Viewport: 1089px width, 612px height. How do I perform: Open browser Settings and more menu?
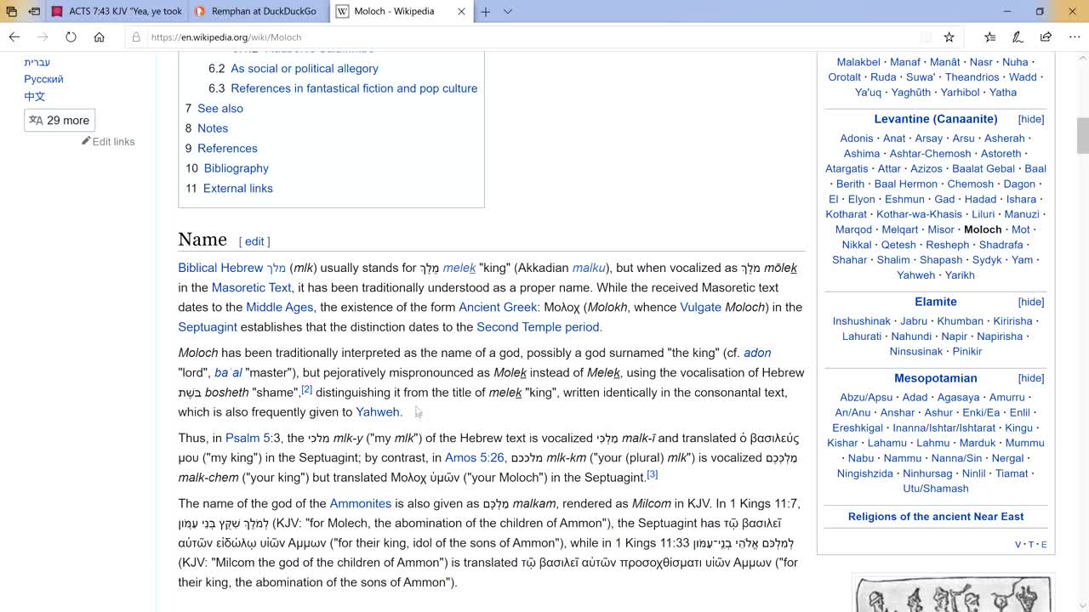[1074, 37]
